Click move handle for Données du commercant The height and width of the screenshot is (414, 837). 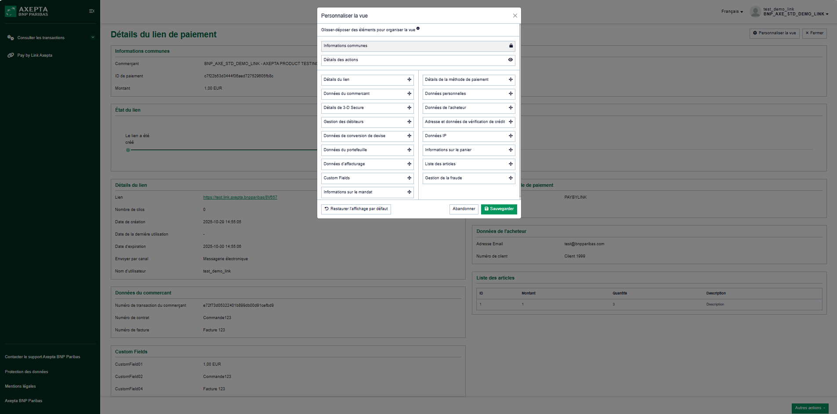point(409,94)
